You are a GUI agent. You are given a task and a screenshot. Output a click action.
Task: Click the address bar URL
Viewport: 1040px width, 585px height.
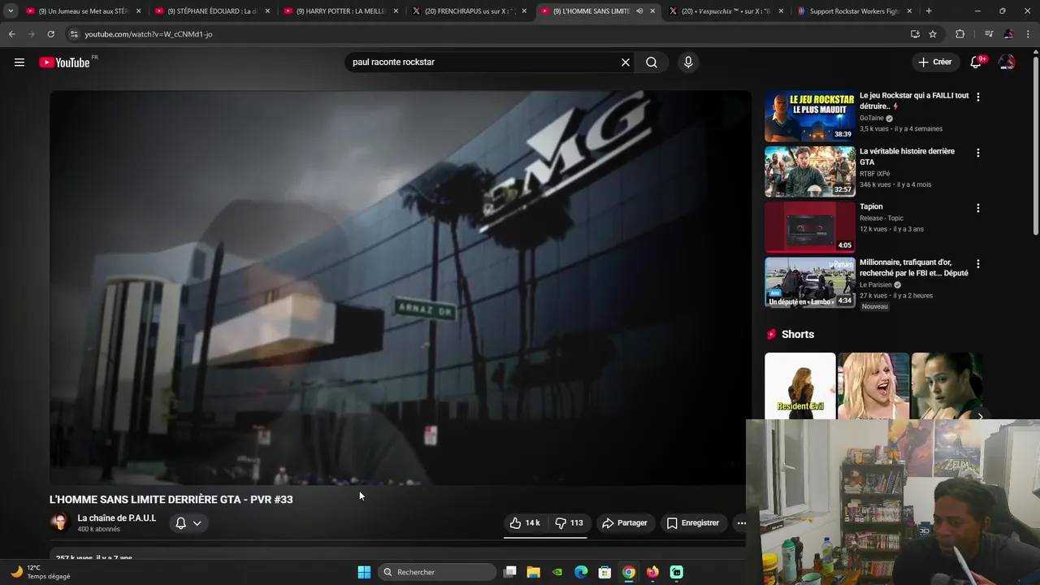[149, 34]
